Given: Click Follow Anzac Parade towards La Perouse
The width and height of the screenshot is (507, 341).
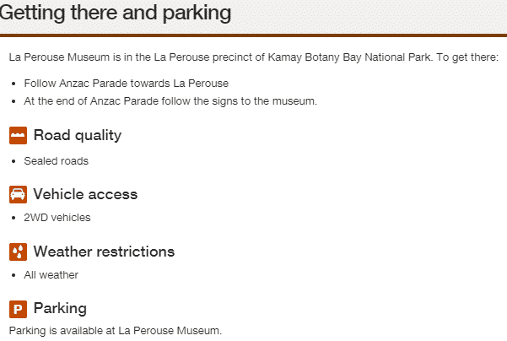Looking at the screenshot, I should pos(126,84).
